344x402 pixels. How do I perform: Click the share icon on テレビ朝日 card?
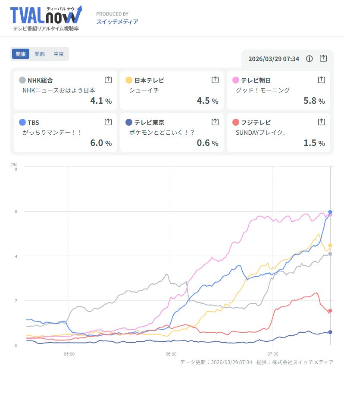click(x=321, y=80)
